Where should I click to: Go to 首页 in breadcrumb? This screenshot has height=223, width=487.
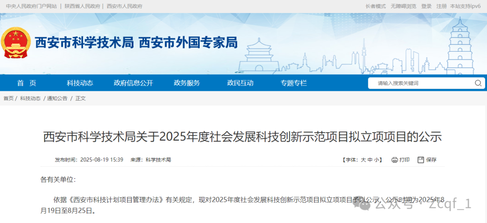[x=9, y=98]
